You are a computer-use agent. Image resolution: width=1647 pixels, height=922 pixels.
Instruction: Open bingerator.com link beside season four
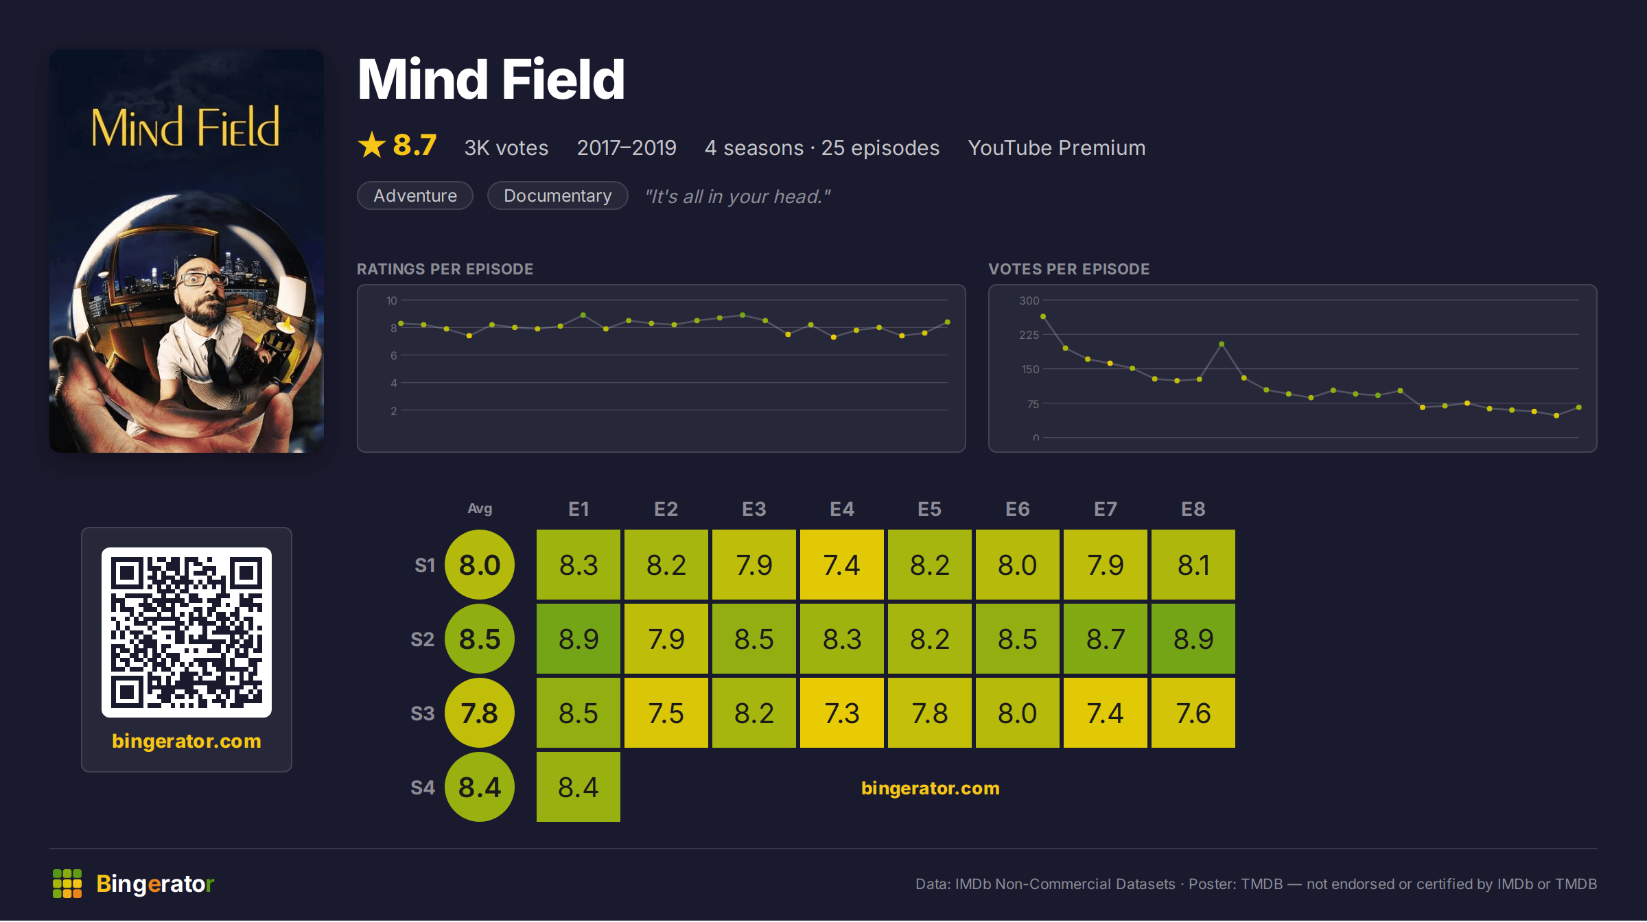pyautogui.click(x=931, y=788)
